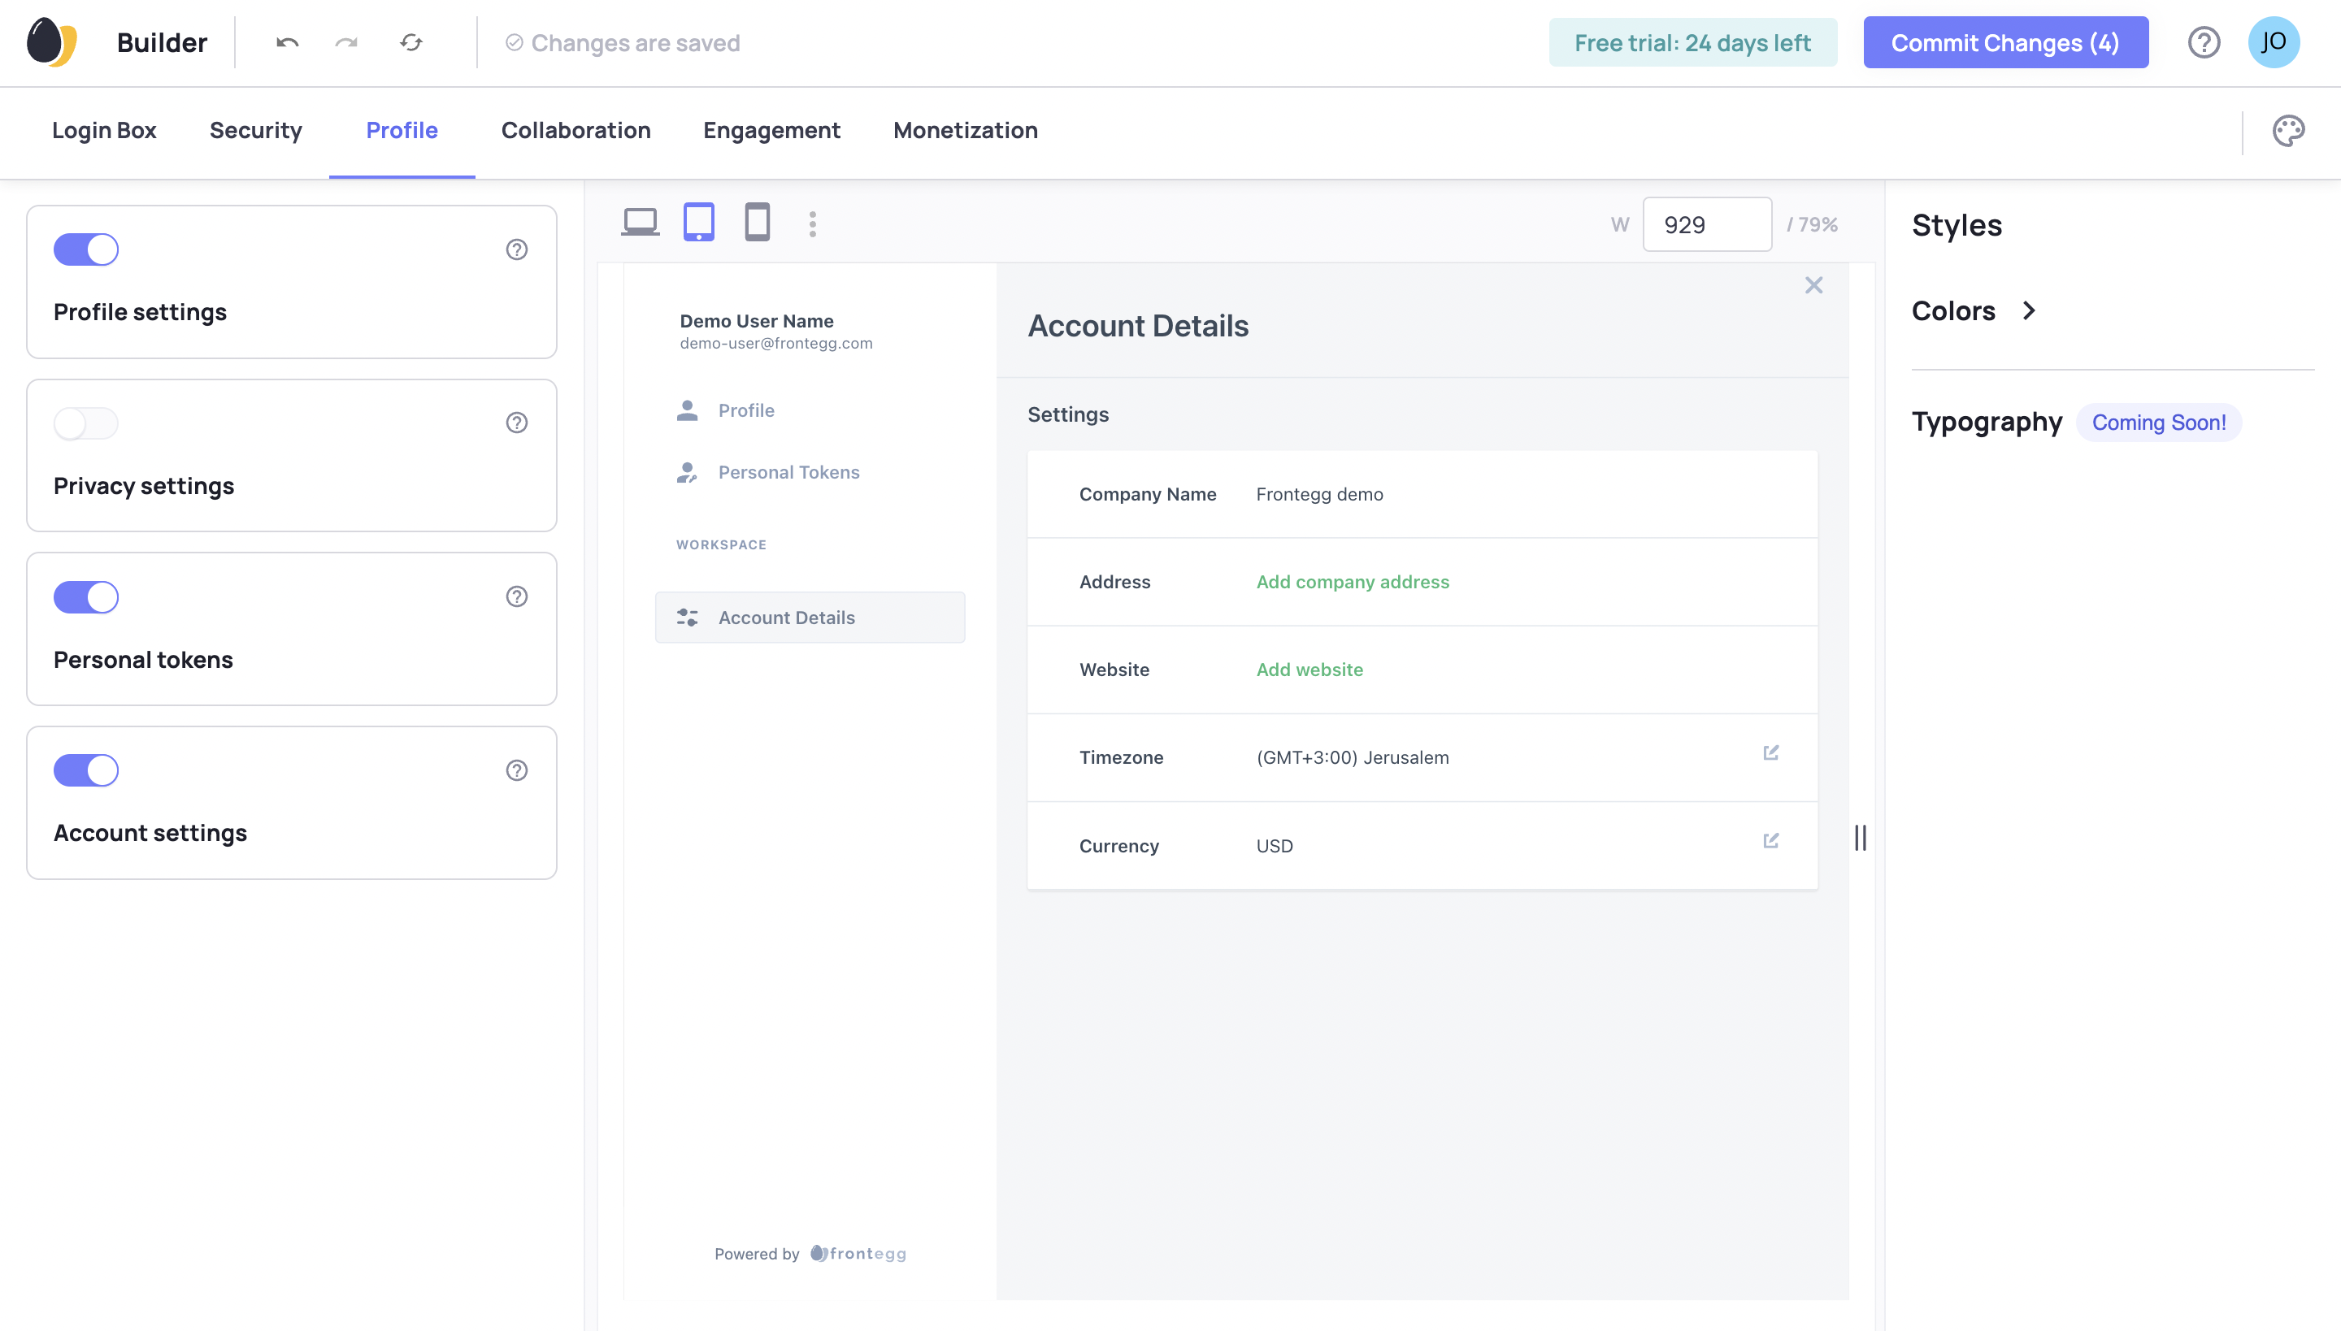
Task: Switch preview to mobile phone view
Action: [x=758, y=223]
